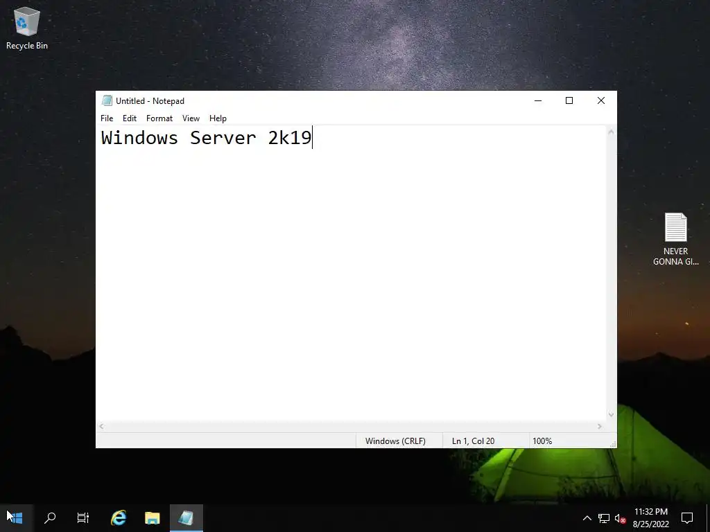710x532 pixels.
Task: Click the Notepad icon in title bar
Action: point(107,100)
